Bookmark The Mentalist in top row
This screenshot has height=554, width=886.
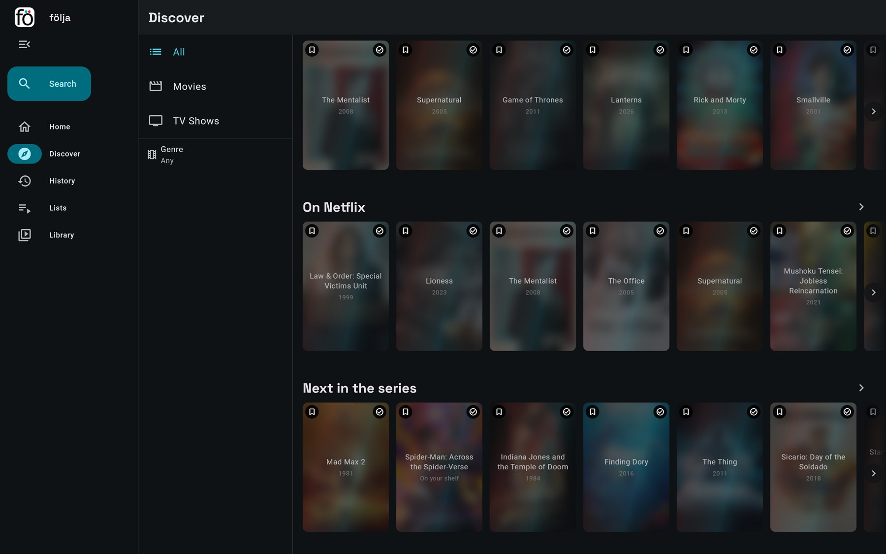[312, 50]
